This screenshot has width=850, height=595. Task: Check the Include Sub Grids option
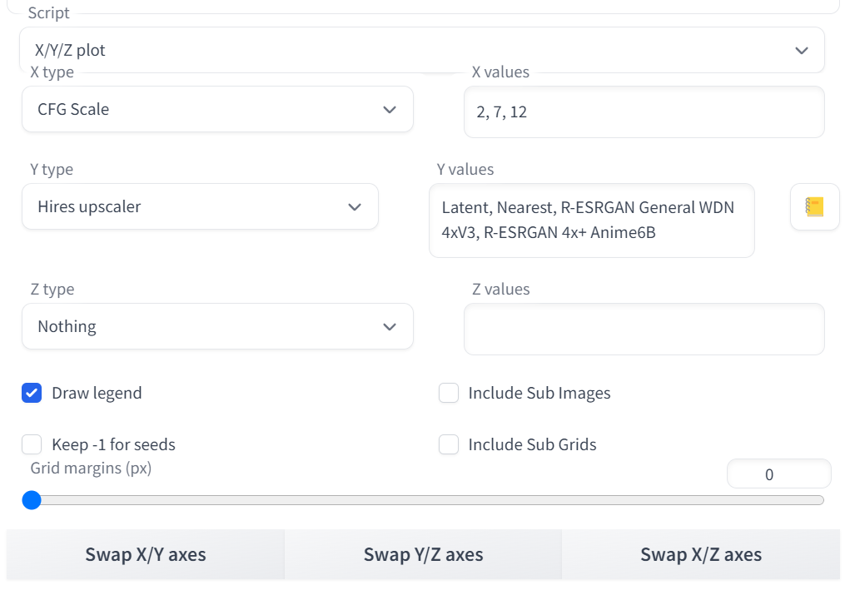coord(449,444)
